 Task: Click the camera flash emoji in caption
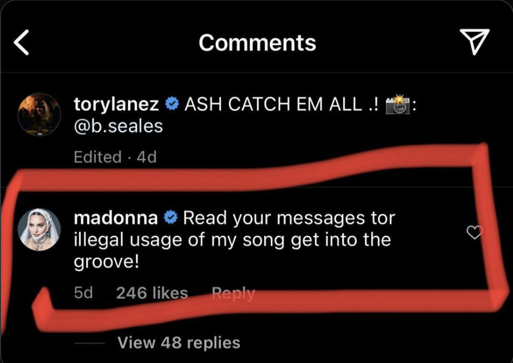[398, 104]
